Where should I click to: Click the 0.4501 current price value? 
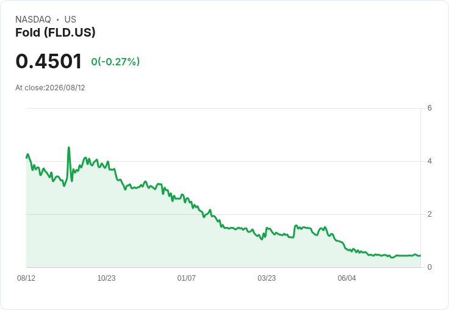49,61
